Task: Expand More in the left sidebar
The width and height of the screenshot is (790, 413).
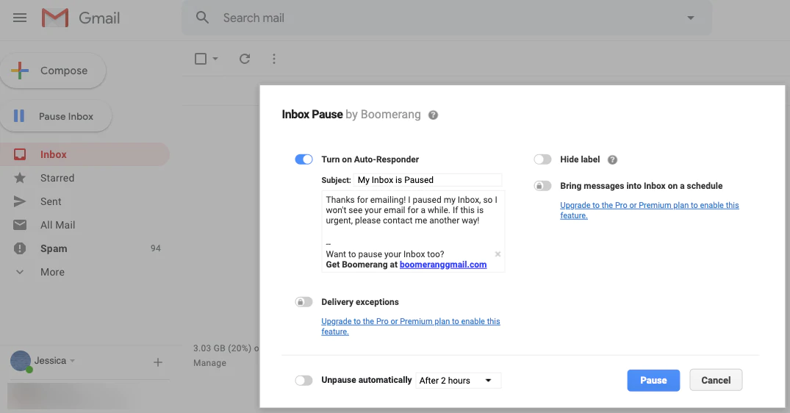Action: (x=51, y=272)
